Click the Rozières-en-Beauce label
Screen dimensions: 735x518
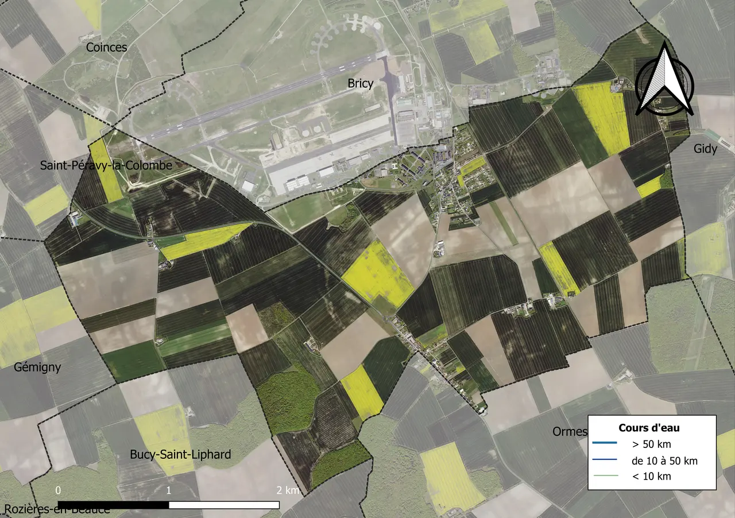pos(57,509)
